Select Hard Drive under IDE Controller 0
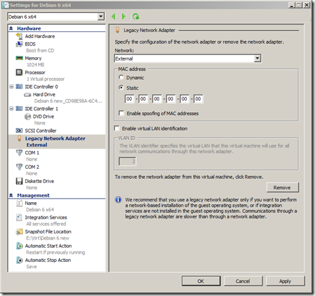 (x=44, y=95)
